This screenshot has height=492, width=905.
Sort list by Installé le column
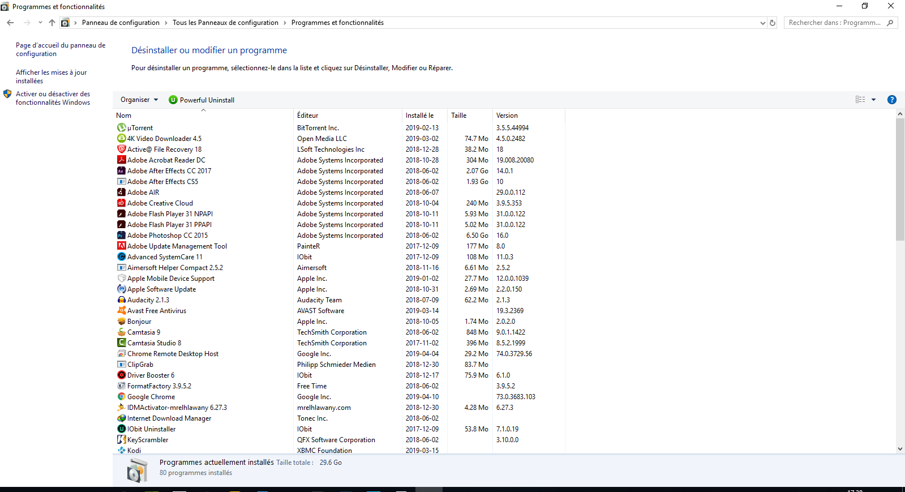pos(424,115)
